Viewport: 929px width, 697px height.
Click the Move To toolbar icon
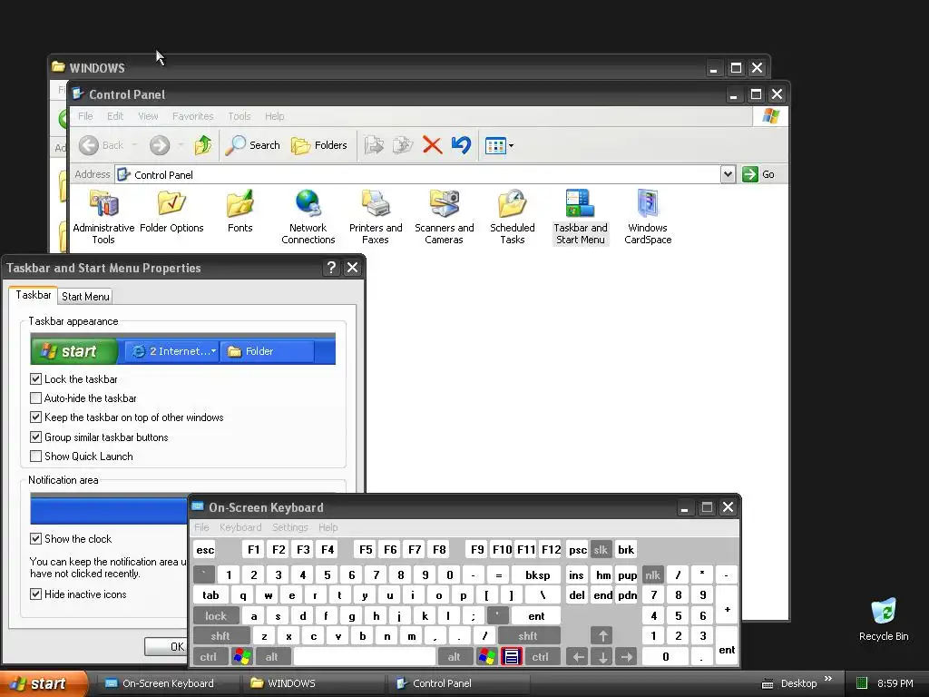click(374, 144)
